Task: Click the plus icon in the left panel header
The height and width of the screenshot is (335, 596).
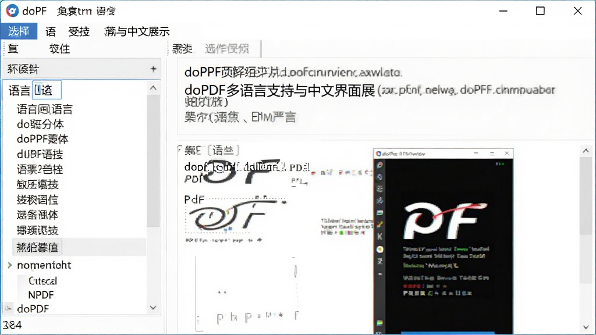Action: coord(153,69)
